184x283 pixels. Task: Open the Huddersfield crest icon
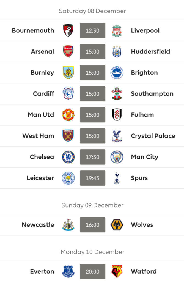coord(117,51)
